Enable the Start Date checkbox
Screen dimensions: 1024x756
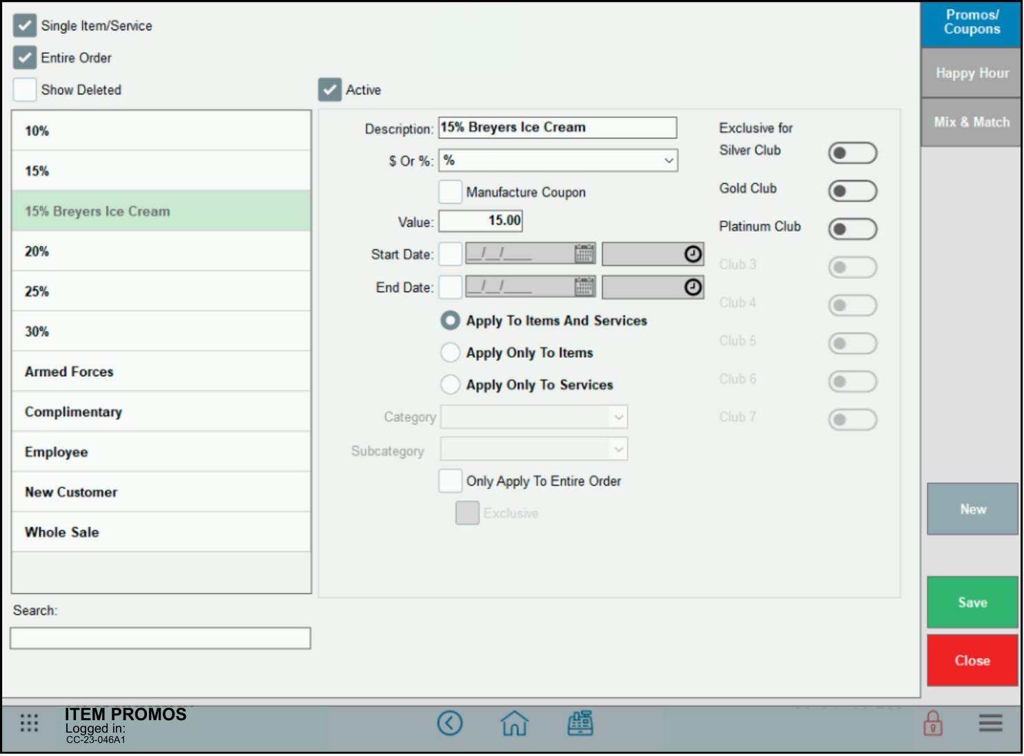click(451, 254)
